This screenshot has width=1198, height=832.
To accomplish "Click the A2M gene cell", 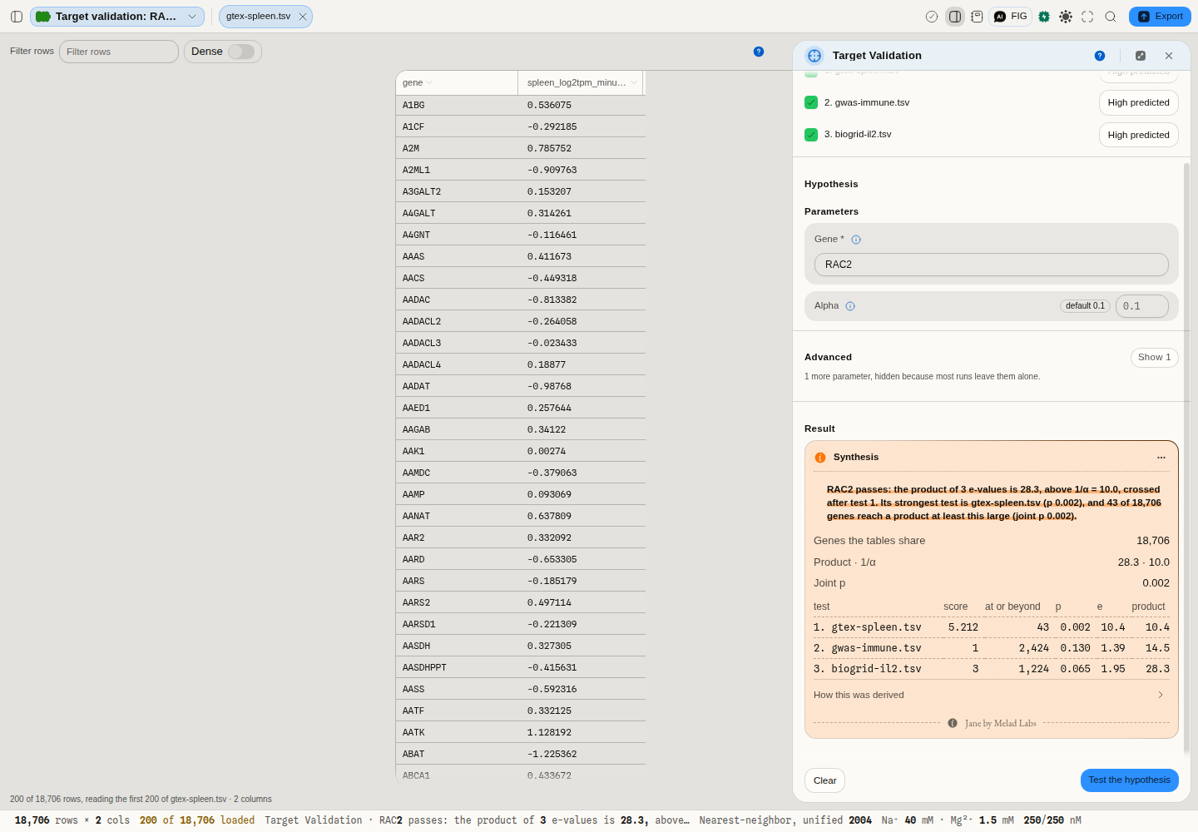I will tap(457, 148).
